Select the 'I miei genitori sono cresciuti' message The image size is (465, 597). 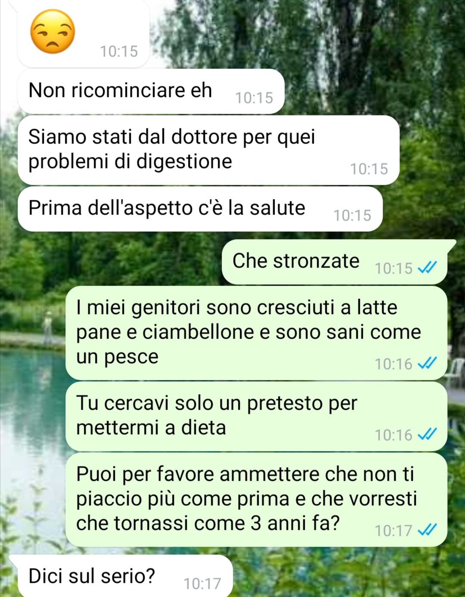click(x=257, y=333)
